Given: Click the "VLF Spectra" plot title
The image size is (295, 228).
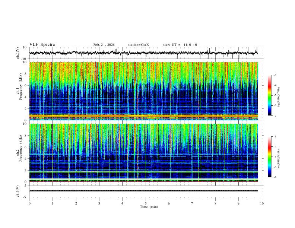Looking at the screenshot, I should pyautogui.click(x=42, y=45).
